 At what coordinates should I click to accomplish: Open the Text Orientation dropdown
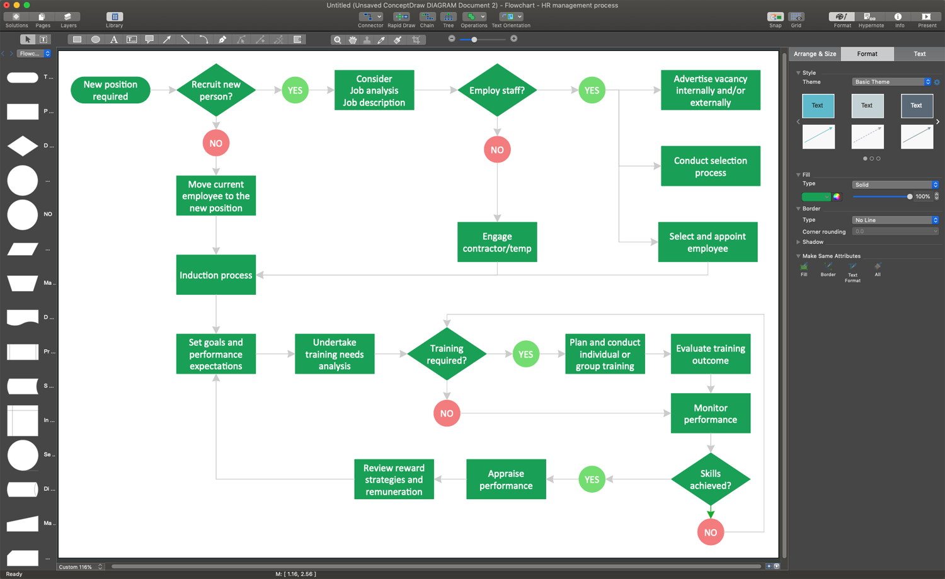[x=511, y=16]
